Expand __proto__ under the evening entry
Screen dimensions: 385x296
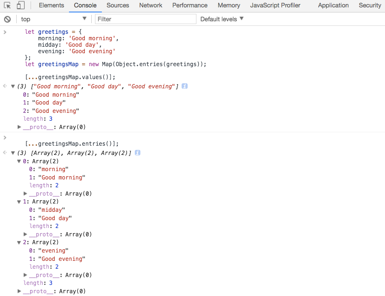point(25,275)
